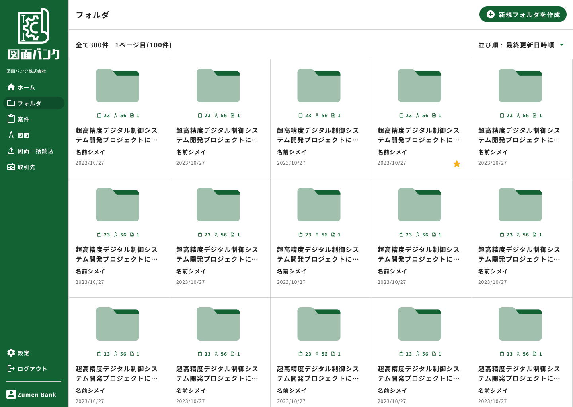
Task: Click date 2023/10/27 on the starred card
Action: (392, 163)
